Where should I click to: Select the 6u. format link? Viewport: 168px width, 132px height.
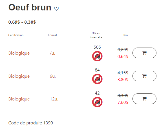53,76
